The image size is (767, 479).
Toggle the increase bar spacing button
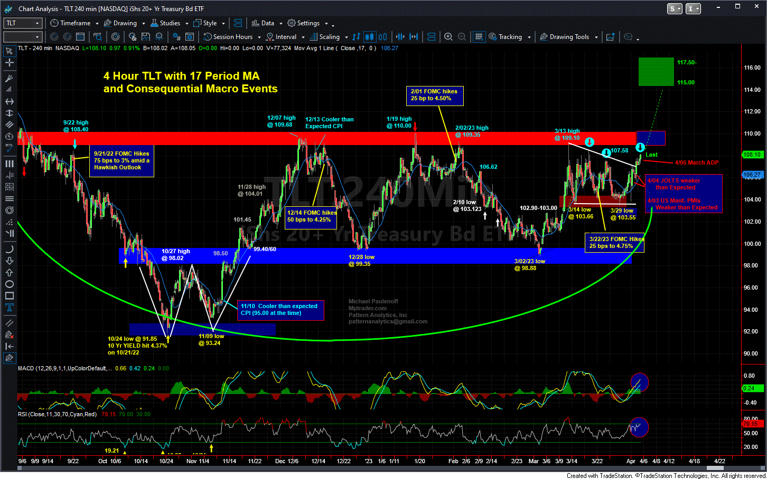[x=413, y=37]
